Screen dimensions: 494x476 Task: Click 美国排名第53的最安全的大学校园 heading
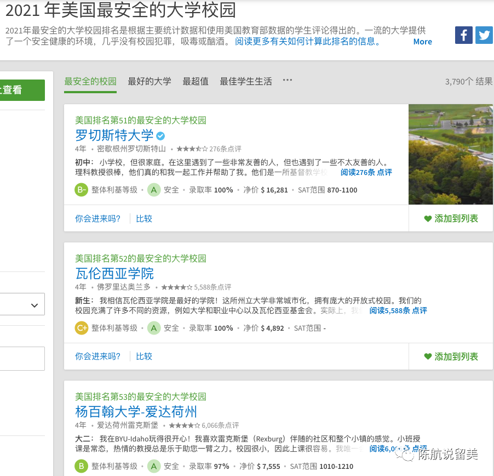pos(141,396)
